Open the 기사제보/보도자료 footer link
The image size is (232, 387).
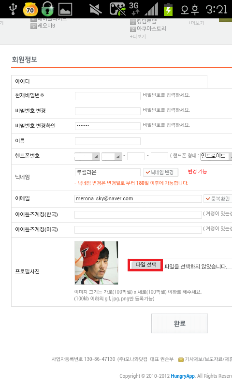208,359
